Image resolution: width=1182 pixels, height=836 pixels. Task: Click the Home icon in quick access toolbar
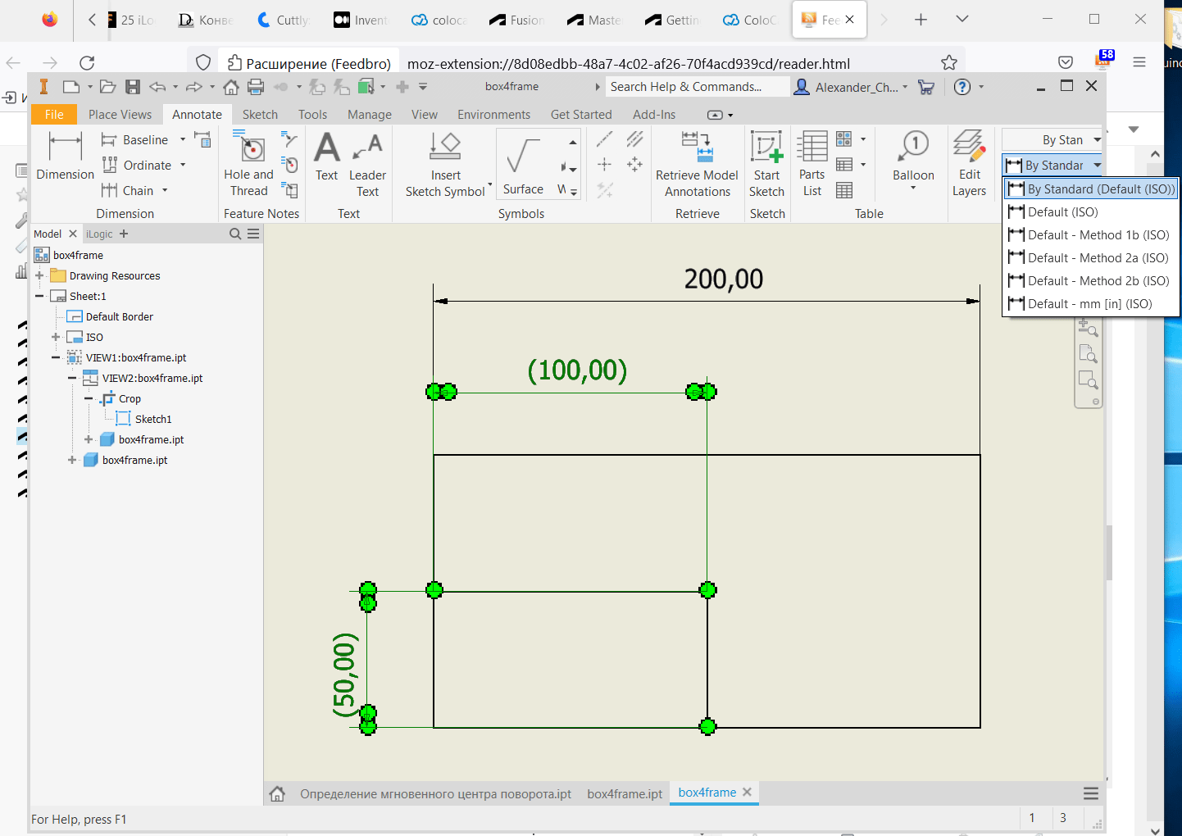coord(231,87)
